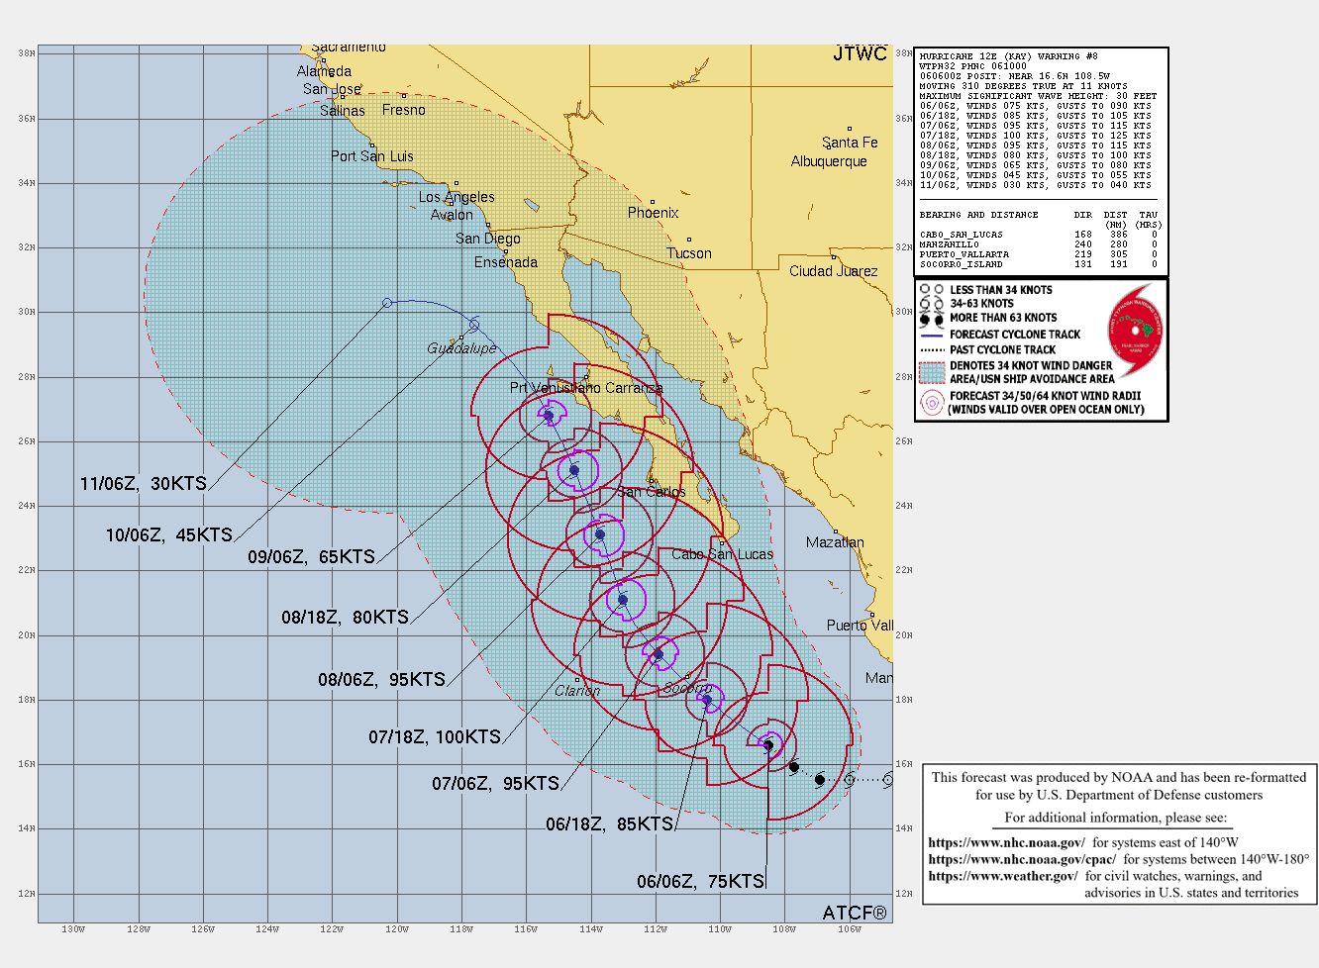Click the Mazatlan city label

[x=835, y=542]
